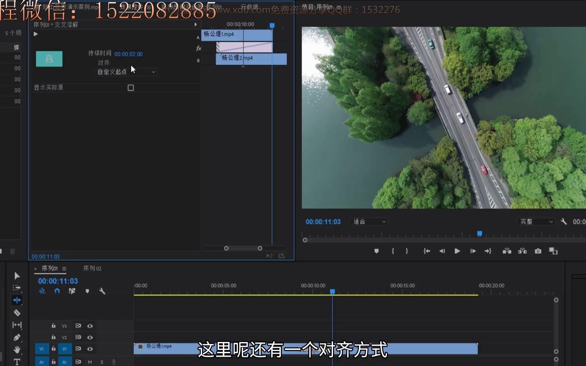
Task: Click the timeline timecode 00:00:11:03
Action: pos(58,281)
